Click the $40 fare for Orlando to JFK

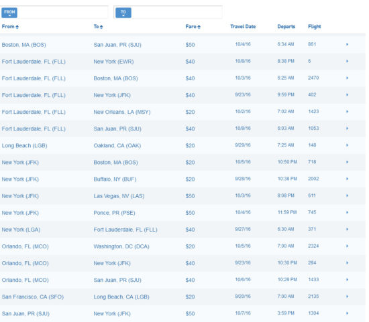coord(190,263)
